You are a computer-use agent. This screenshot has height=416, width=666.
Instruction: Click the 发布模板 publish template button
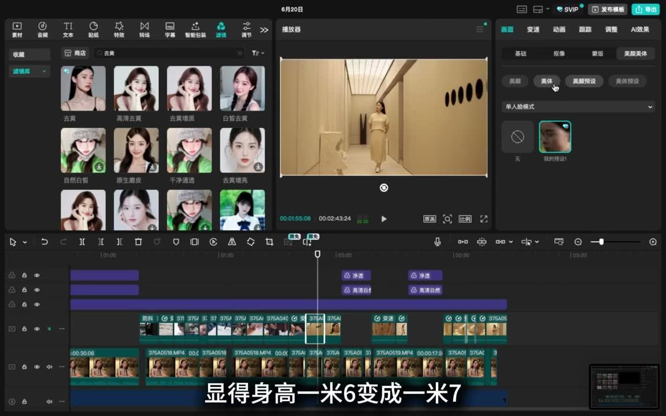pyautogui.click(x=608, y=9)
